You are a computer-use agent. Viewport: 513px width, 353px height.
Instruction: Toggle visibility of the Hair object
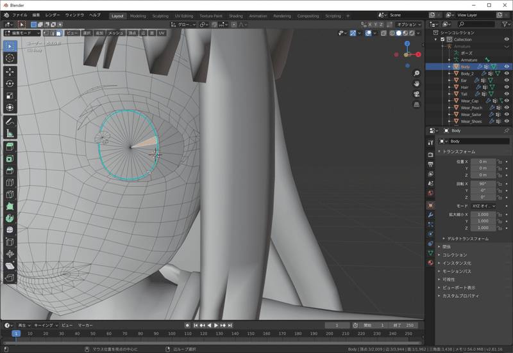(506, 87)
